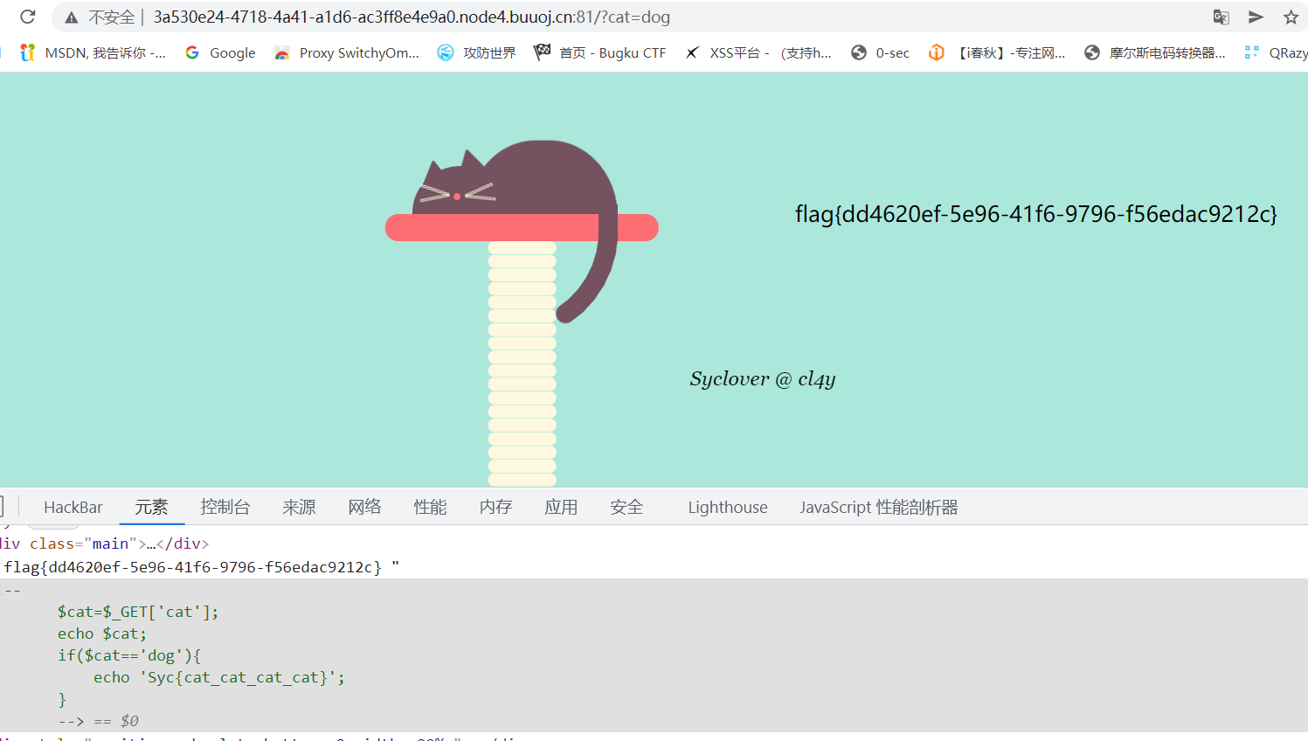This screenshot has height=741, width=1308.
Task: Open the MSDN bookmark
Action: coord(93,52)
